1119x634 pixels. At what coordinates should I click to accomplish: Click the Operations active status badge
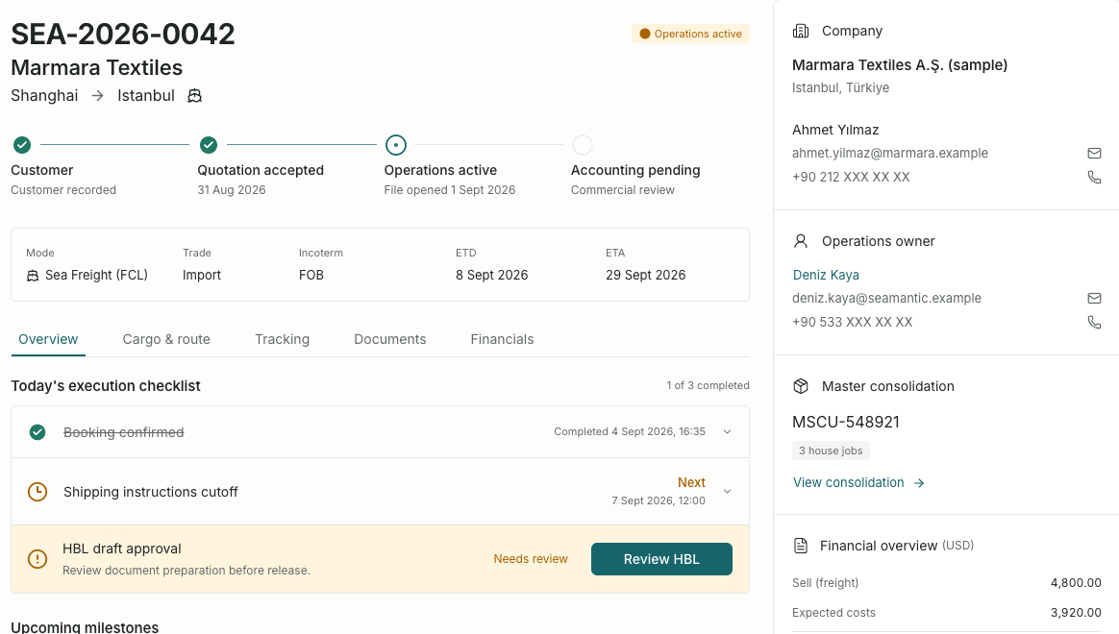coord(690,34)
